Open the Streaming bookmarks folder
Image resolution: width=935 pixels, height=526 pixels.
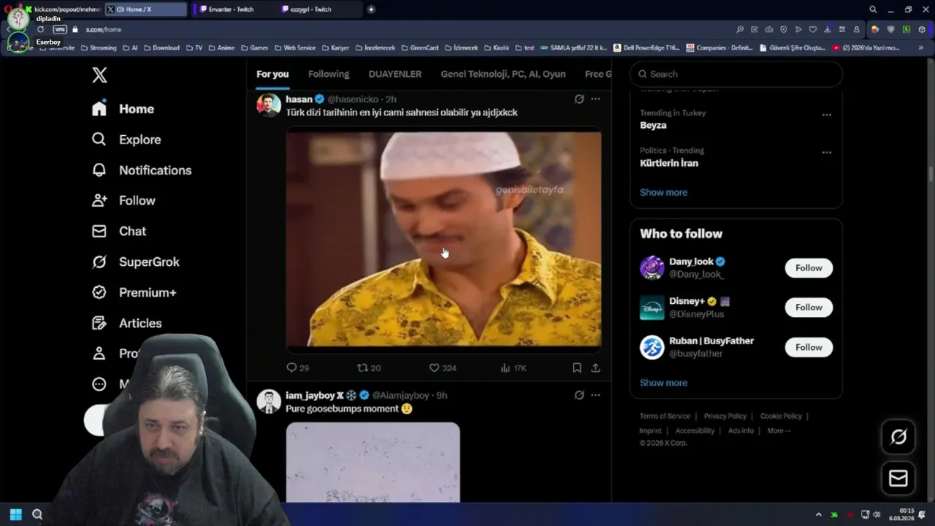[99, 48]
